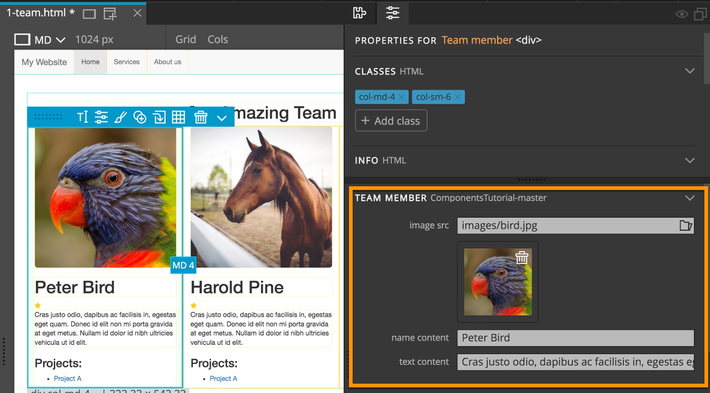Click the edit text icon in element toolbar
Viewport: 710px width, 393px height.
click(83, 117)
